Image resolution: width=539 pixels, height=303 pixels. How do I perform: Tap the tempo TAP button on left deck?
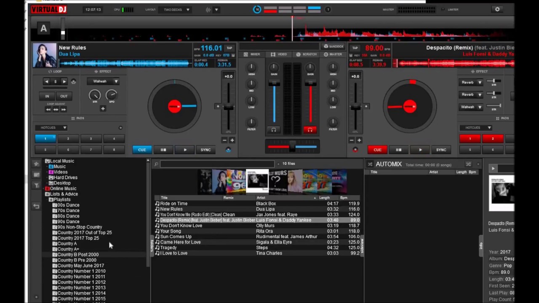229,48
